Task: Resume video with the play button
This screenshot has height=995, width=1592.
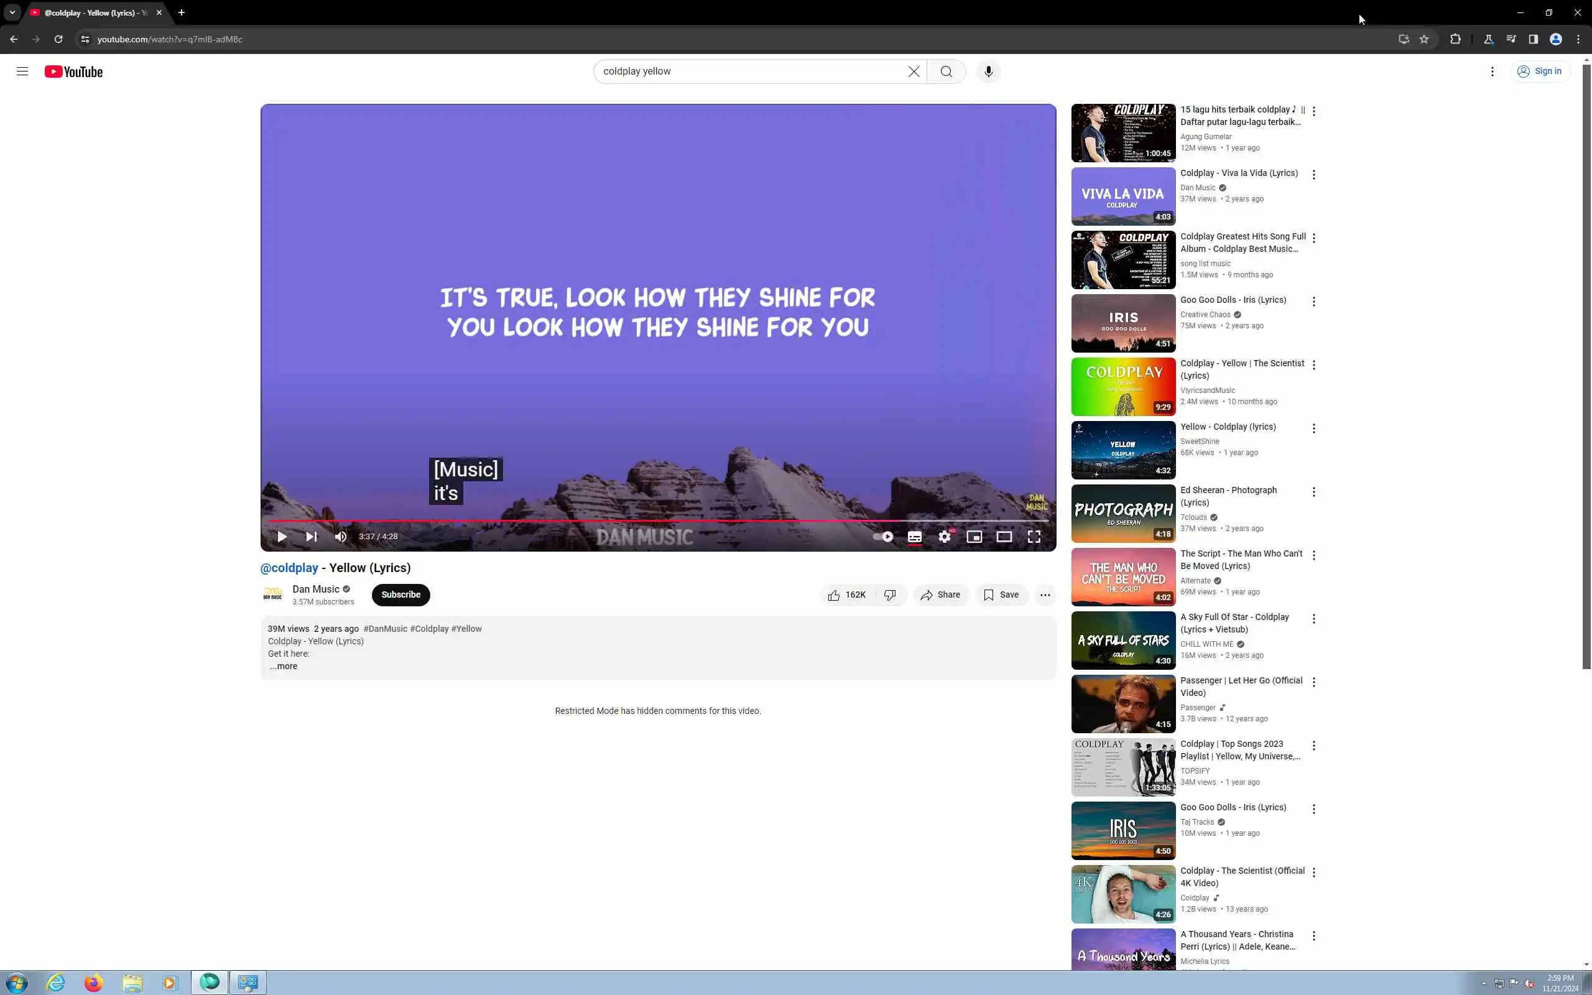Action: (282, 536)
